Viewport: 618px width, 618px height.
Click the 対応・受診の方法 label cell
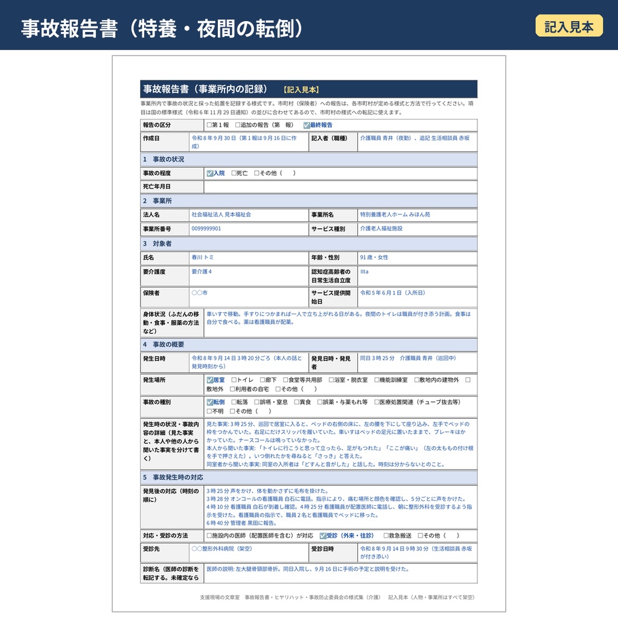coord(172,536)
